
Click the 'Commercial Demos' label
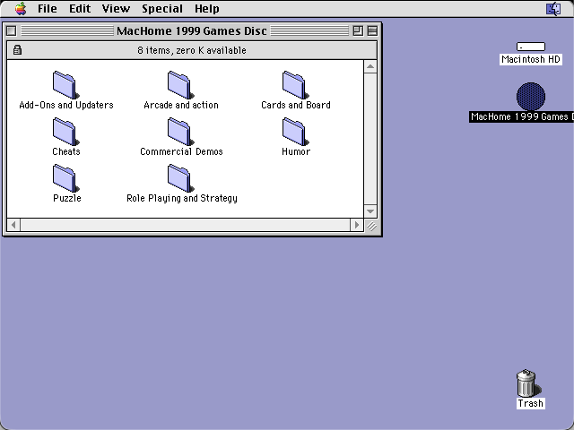(181, 151)
